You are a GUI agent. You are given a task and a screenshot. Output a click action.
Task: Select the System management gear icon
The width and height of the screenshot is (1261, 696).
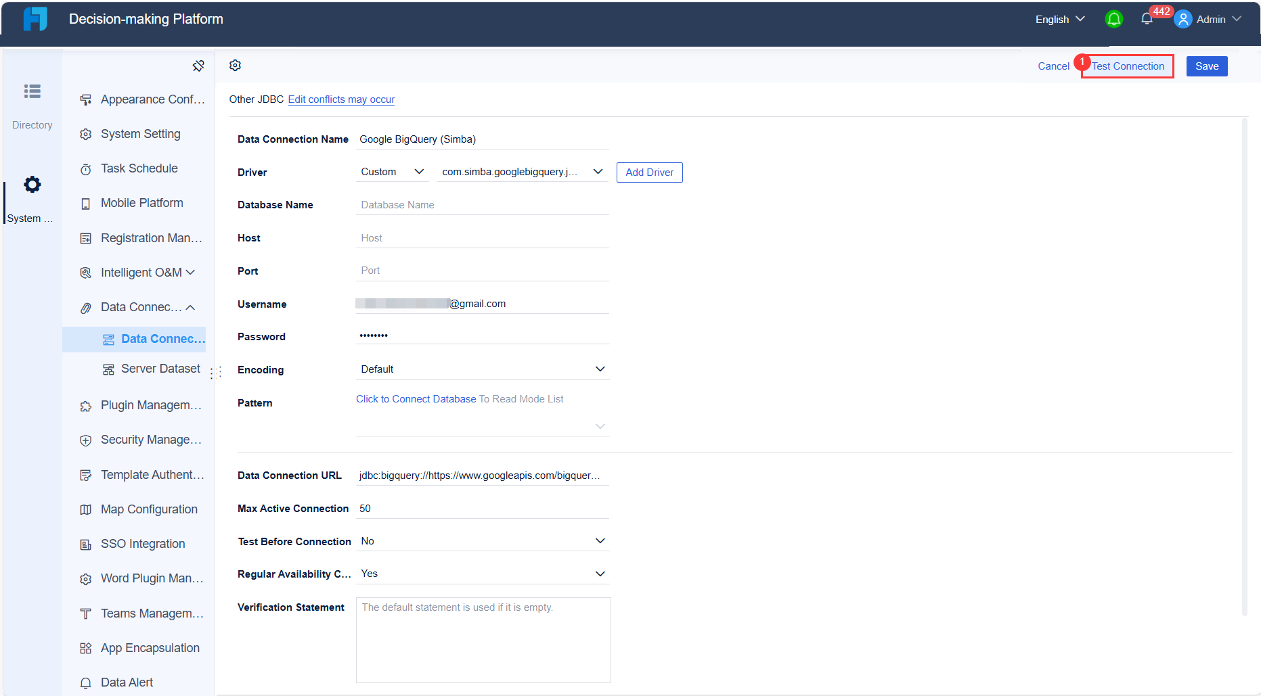[x=32, y=185]
